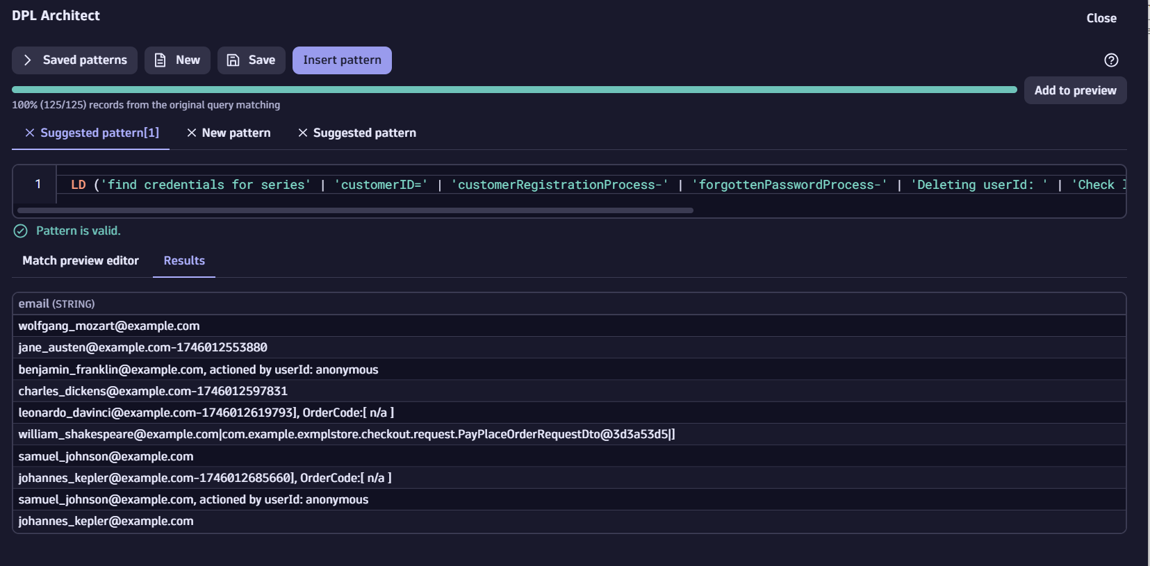
Task: Save the current pattern
Action: (x=251, y=60)
